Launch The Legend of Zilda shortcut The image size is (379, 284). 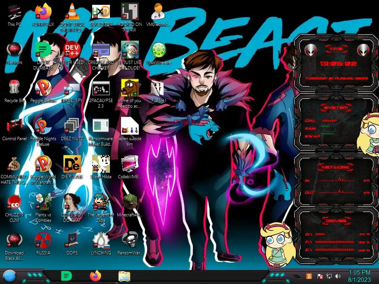tap(101, 208)
